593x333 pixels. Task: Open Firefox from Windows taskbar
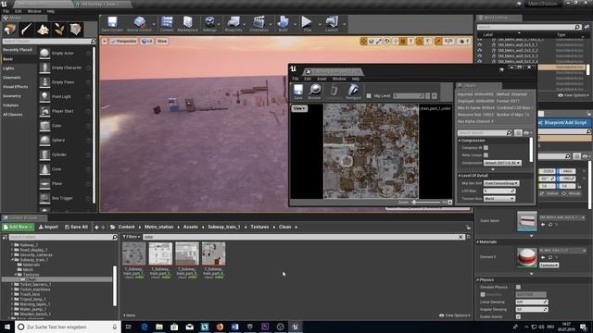pos(220,327)
